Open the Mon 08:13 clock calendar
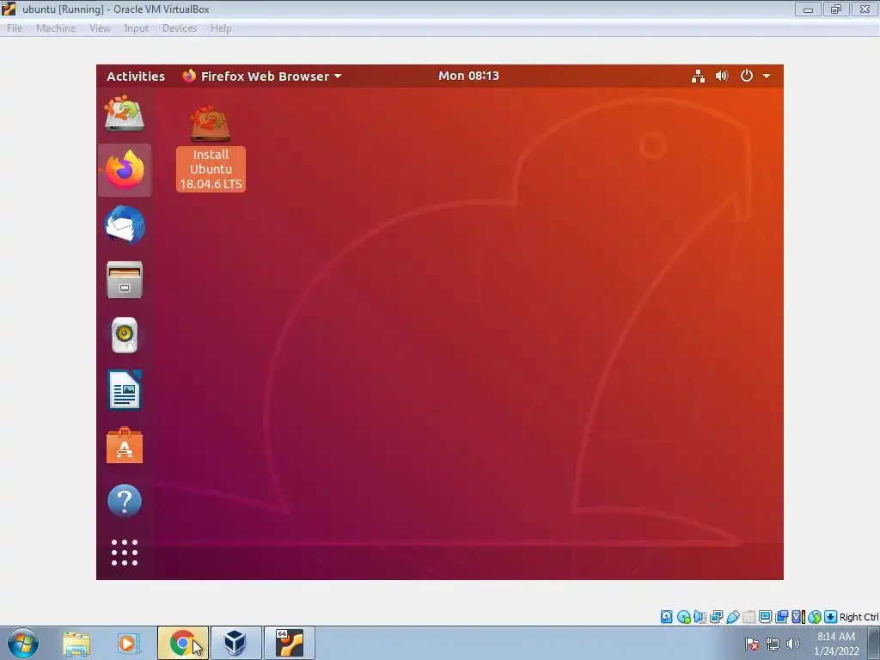The width and height of the screenshot is (880, 660). click(468, 76)
